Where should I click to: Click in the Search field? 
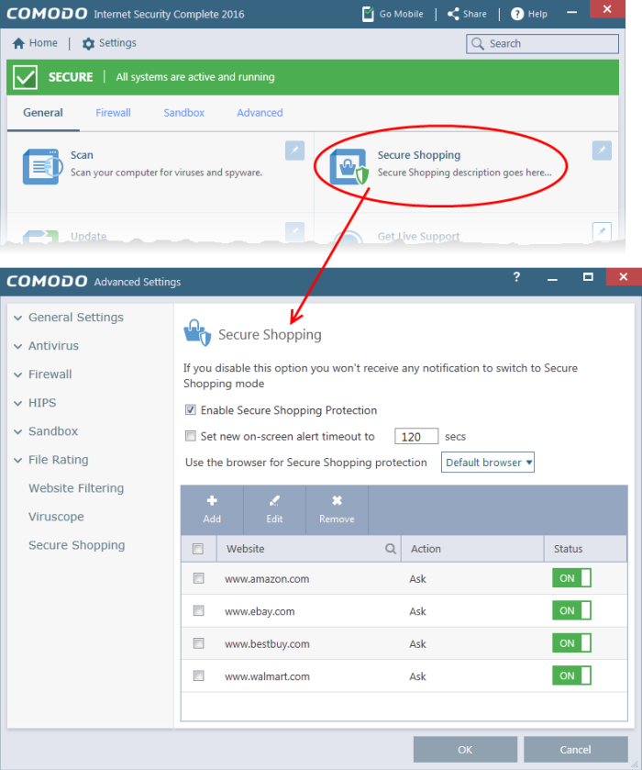[542, 44]
